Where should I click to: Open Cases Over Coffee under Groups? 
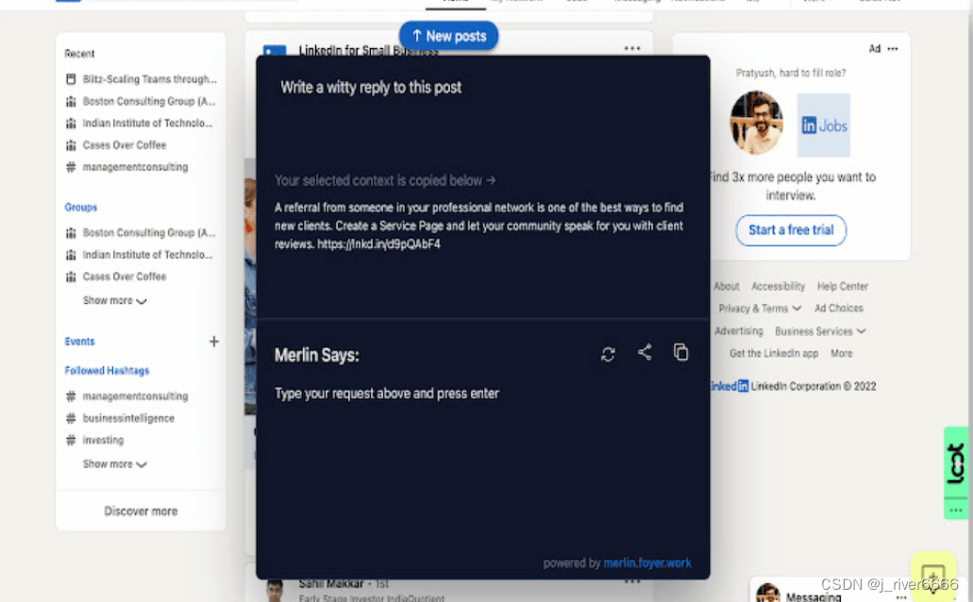click(x=117, y=276)
